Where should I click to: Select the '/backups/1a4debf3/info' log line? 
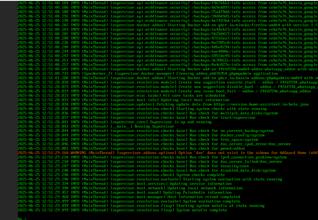point(168,29)
